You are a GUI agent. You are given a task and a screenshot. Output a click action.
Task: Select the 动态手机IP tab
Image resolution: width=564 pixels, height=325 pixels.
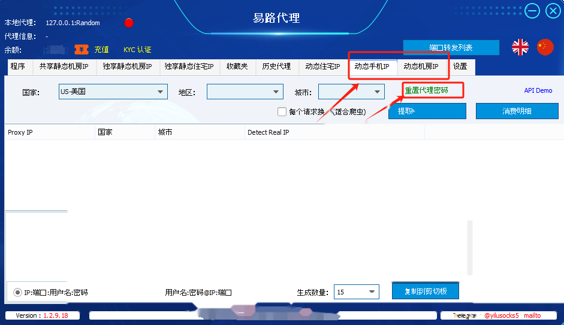[x=372, y=67]
